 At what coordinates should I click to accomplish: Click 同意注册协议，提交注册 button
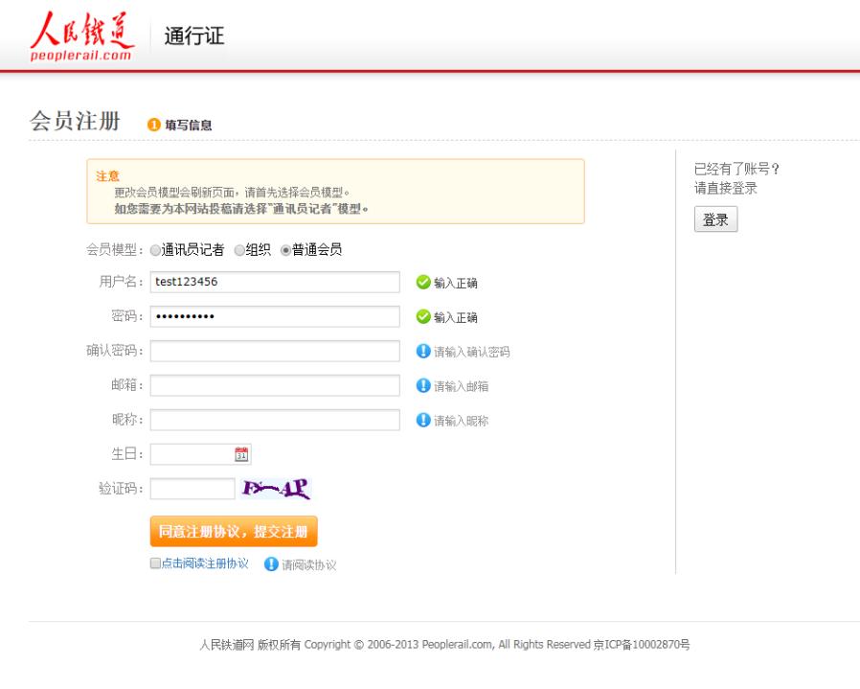click(x=234, y=532)
